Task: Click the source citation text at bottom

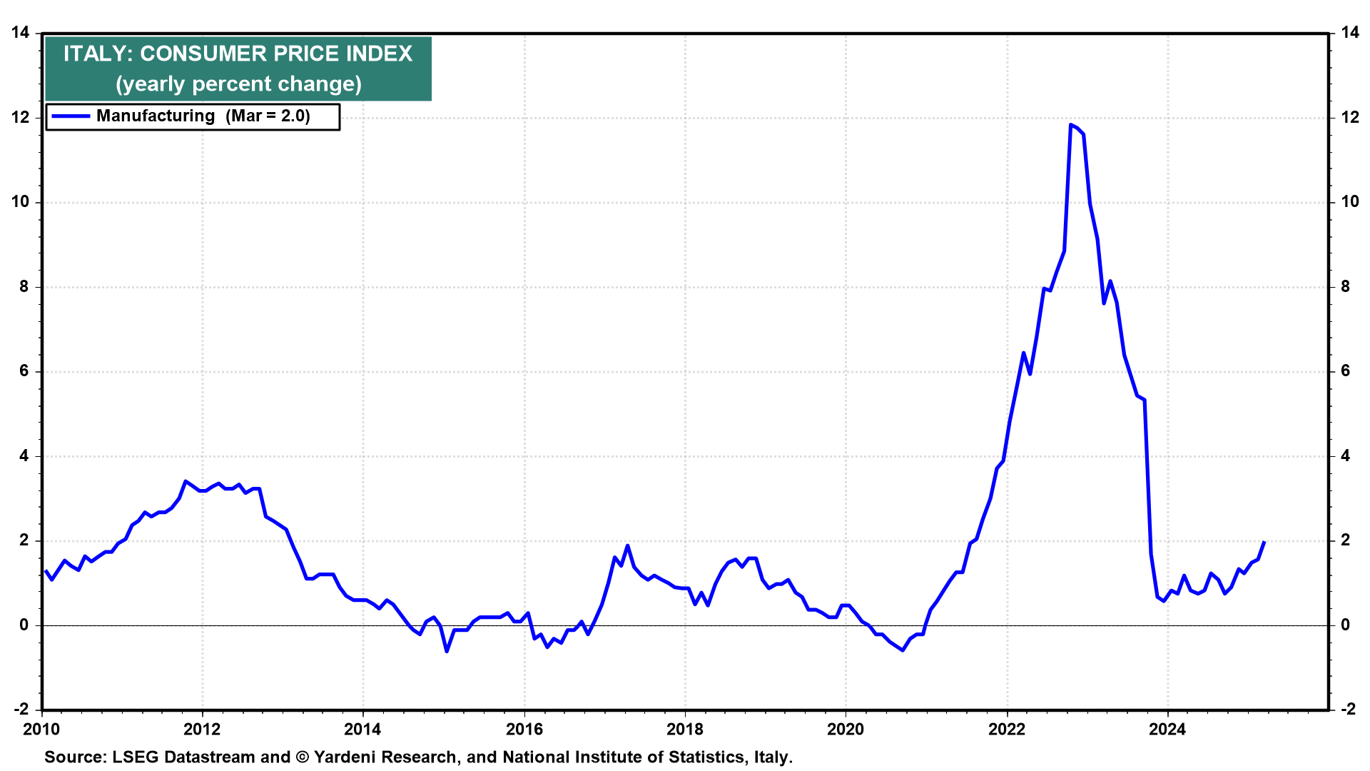Action: [x=418, y=757]
